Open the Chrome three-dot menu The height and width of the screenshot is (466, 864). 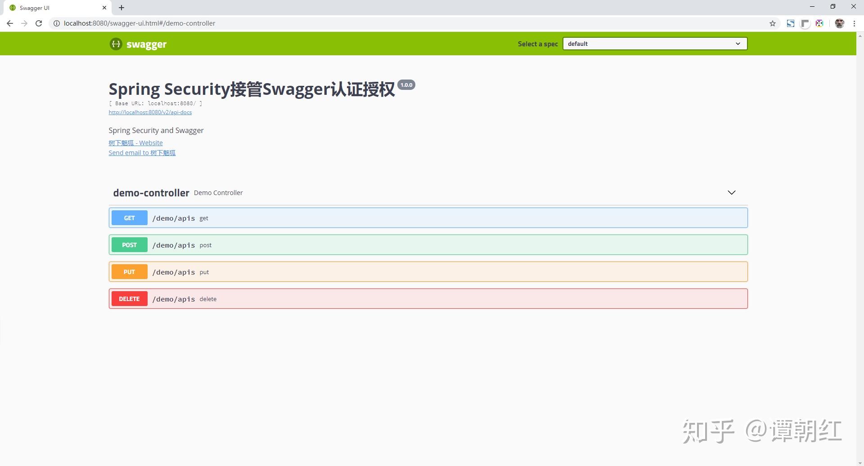point(854,23)
